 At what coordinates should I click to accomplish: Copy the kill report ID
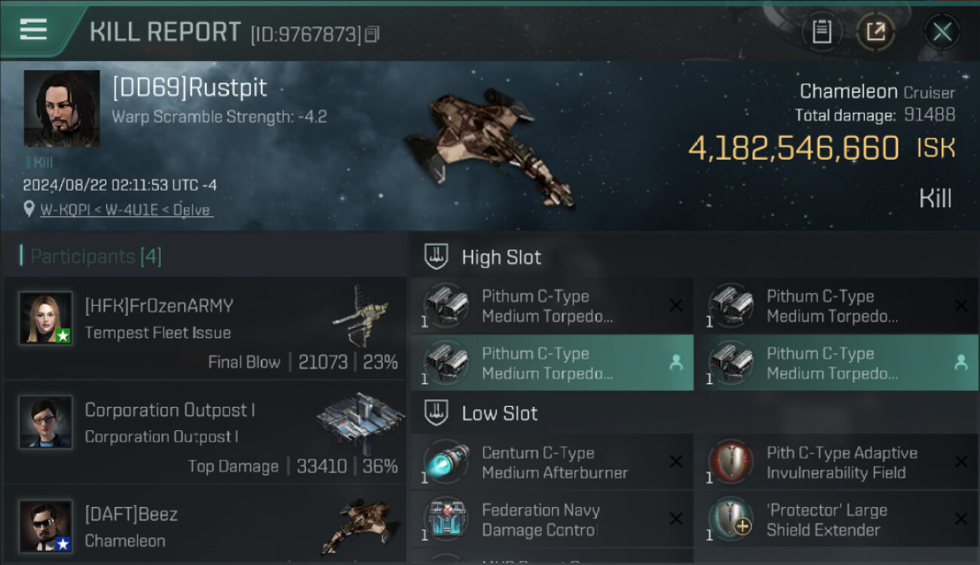372,35
